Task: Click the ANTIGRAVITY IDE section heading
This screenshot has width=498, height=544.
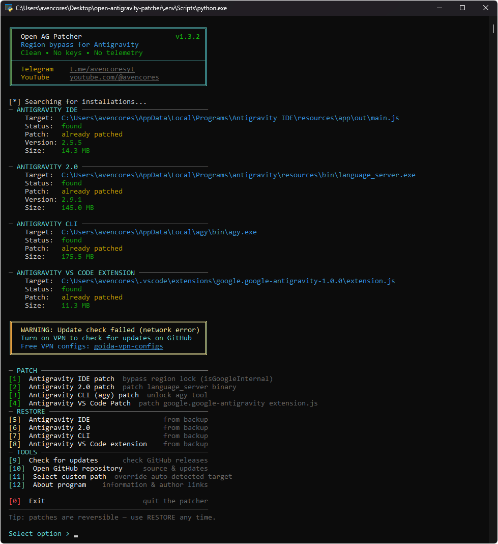Action: pos(47,110)
